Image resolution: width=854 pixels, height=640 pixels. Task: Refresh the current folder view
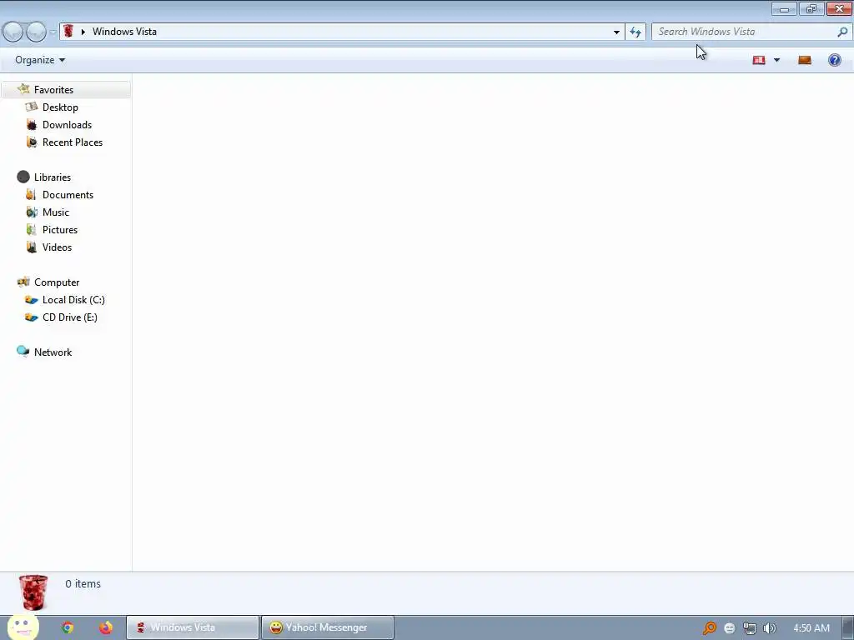pos(635,32)
